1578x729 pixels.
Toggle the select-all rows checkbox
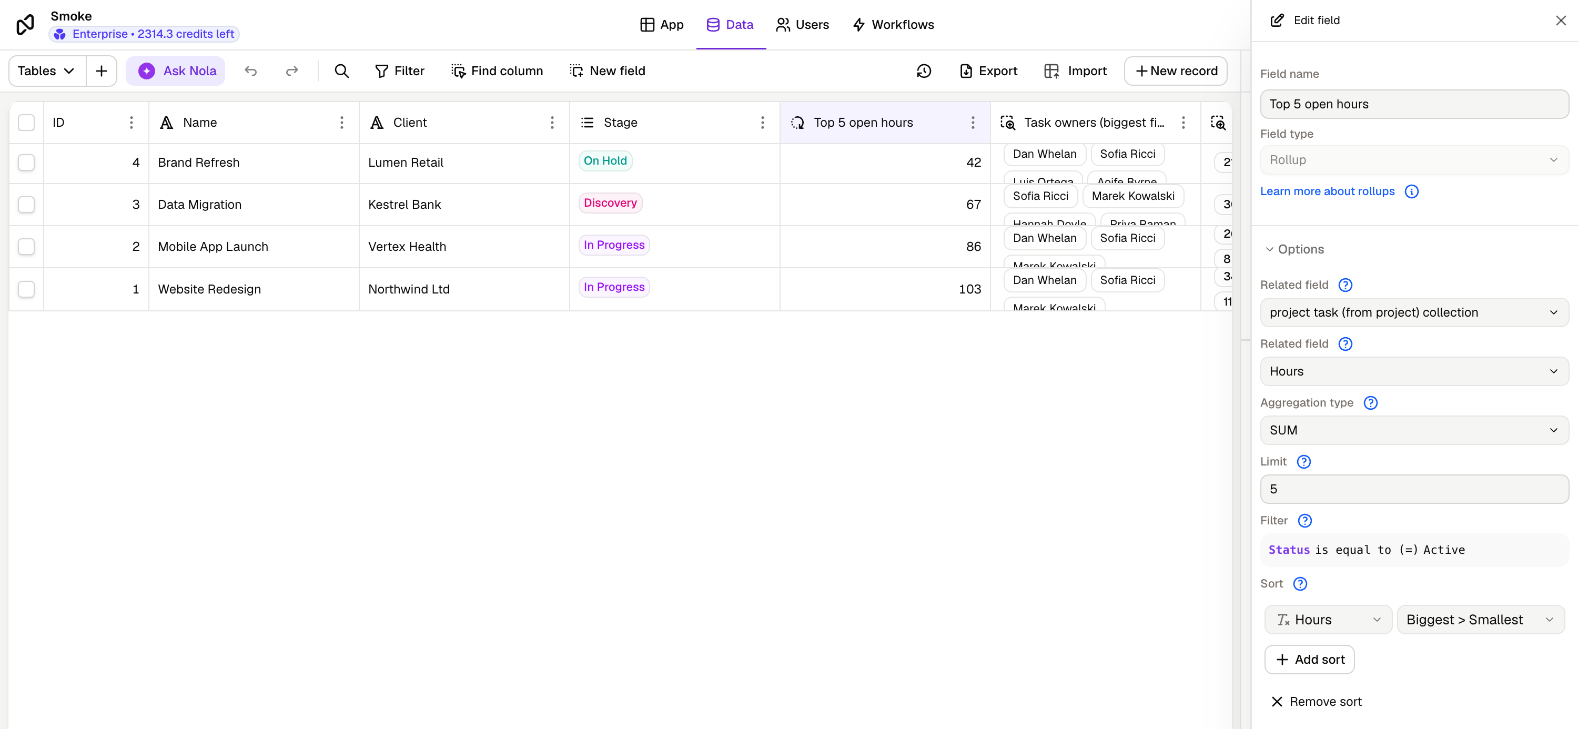26,123
